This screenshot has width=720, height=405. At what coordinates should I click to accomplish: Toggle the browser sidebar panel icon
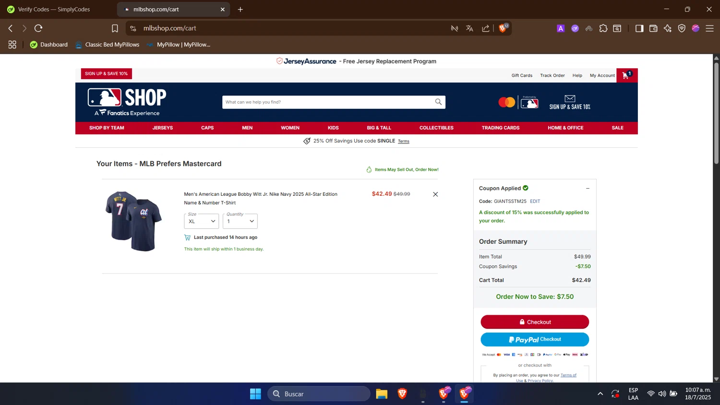point(639,28)
